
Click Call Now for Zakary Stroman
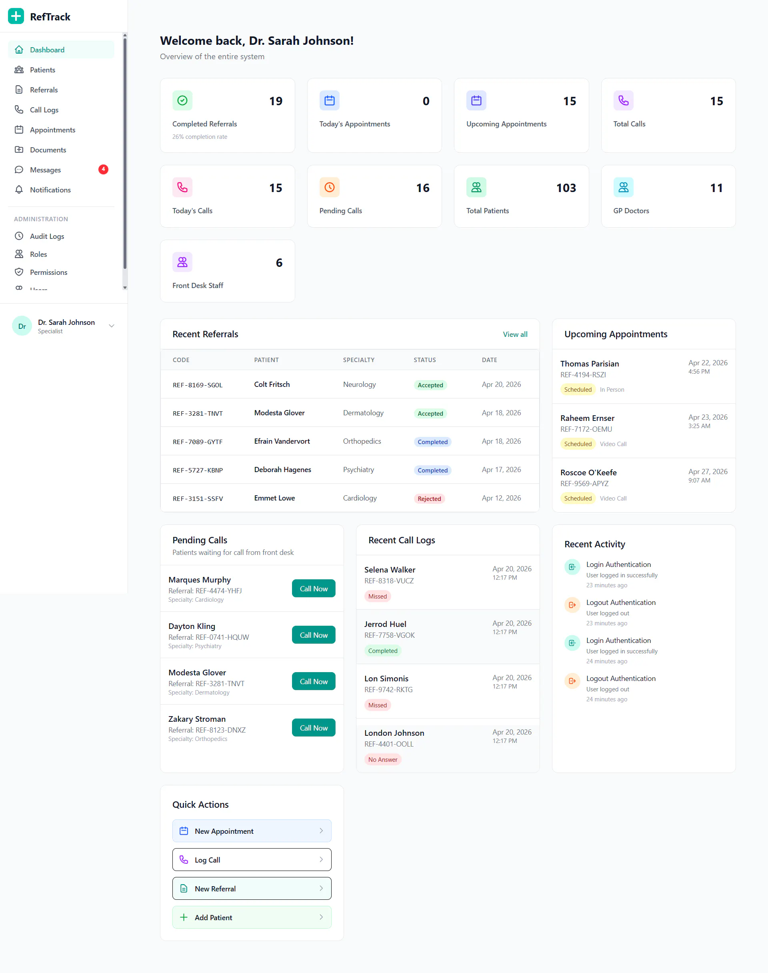[x=314, y=727]
